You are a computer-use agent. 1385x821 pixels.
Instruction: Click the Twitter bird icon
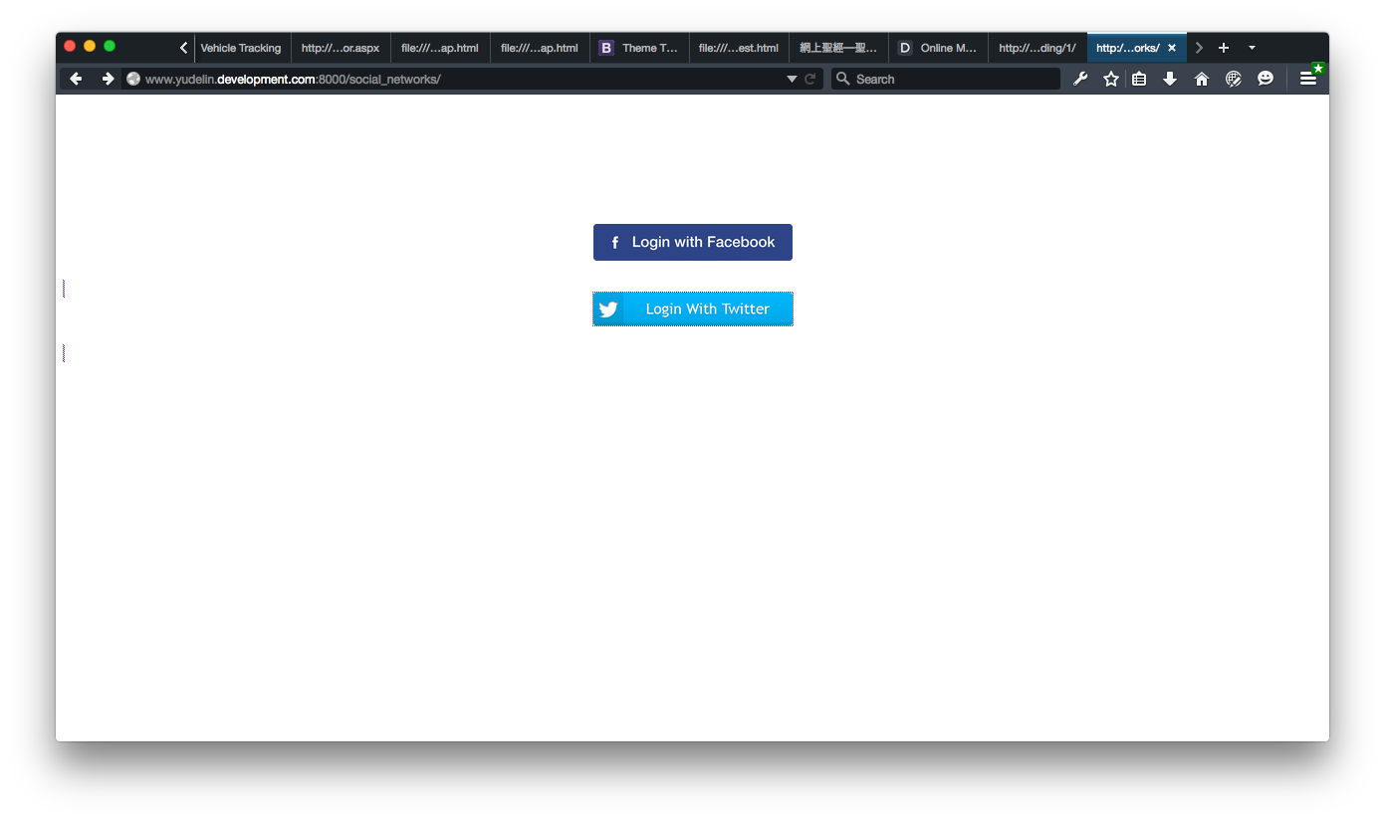pos(608,309)
